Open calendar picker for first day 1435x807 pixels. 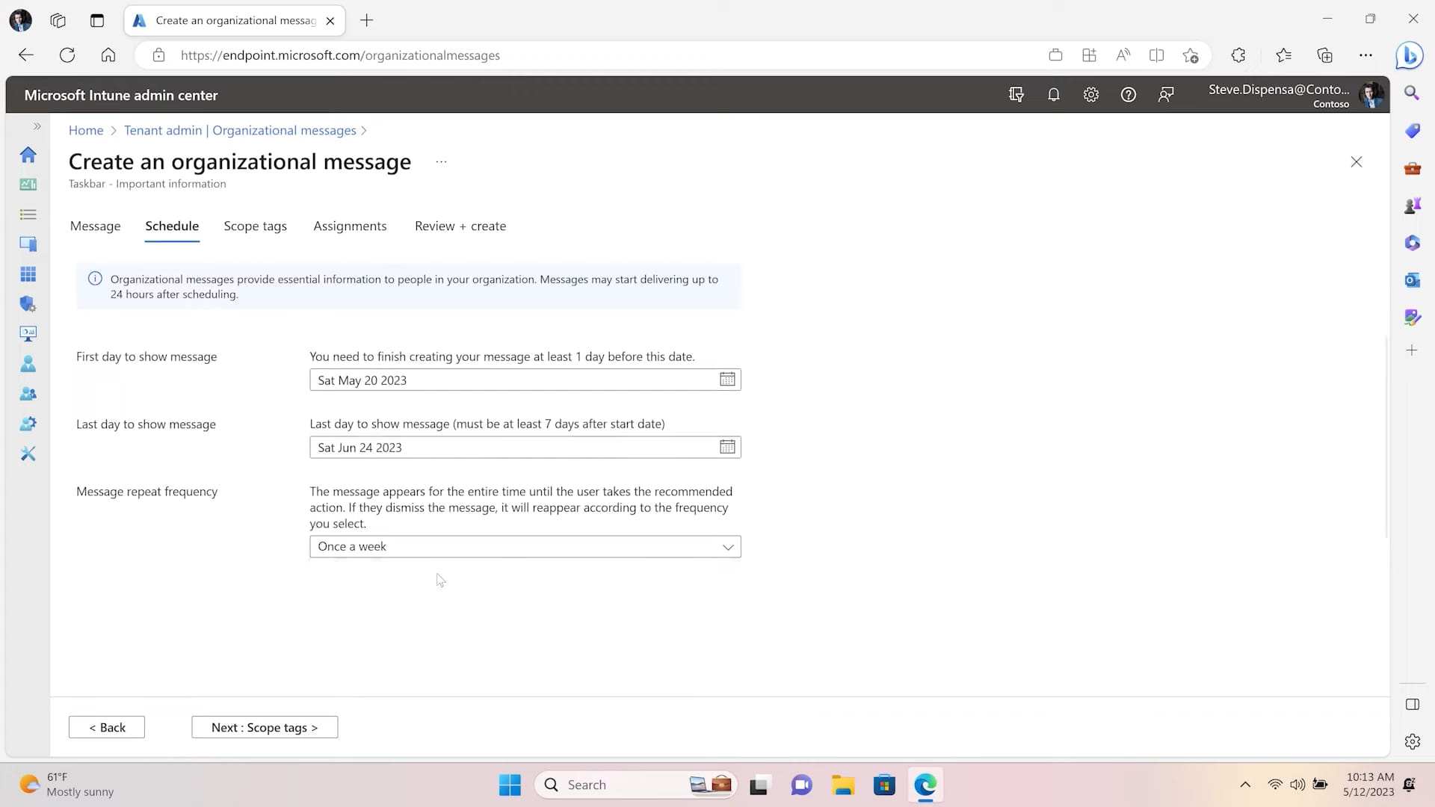(x=726, y=380)
